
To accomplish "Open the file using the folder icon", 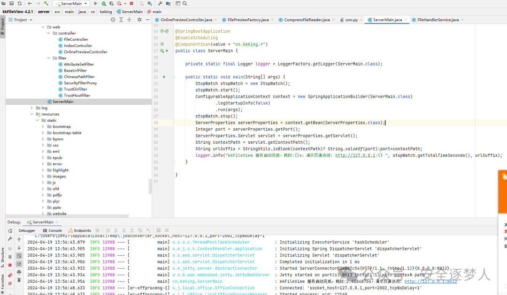I will point(4,4).
